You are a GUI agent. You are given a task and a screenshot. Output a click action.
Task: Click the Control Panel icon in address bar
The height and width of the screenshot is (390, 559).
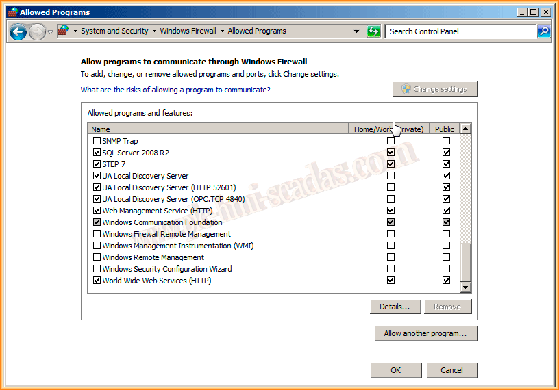pos(63,31)
